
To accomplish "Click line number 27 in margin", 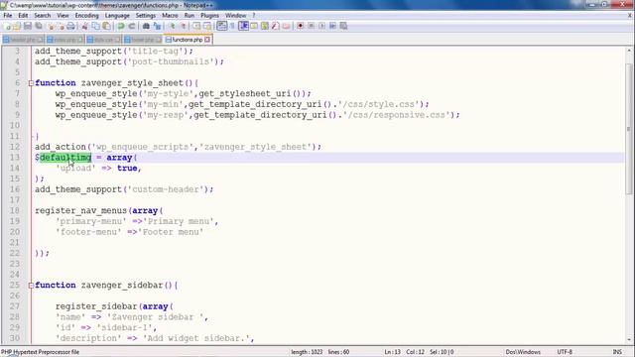I will pyautogui.click(x=15, y=306).
